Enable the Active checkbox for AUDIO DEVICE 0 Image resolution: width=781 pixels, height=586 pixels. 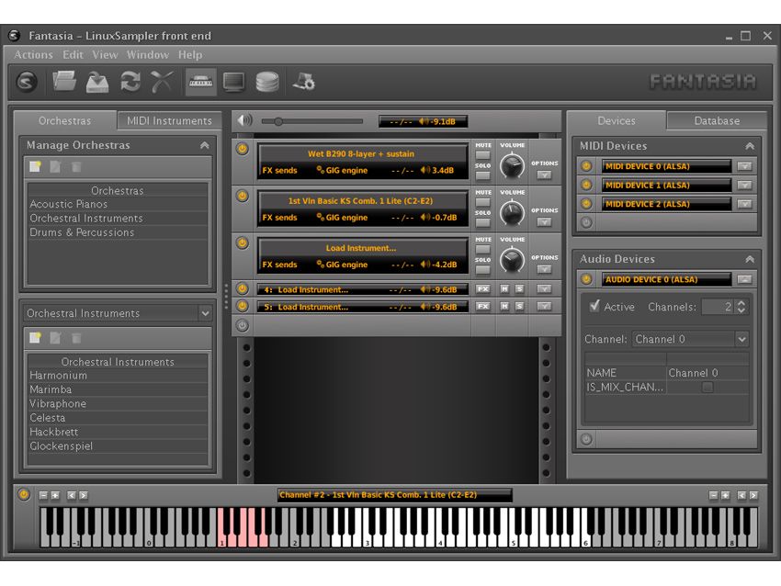[595, 307]
